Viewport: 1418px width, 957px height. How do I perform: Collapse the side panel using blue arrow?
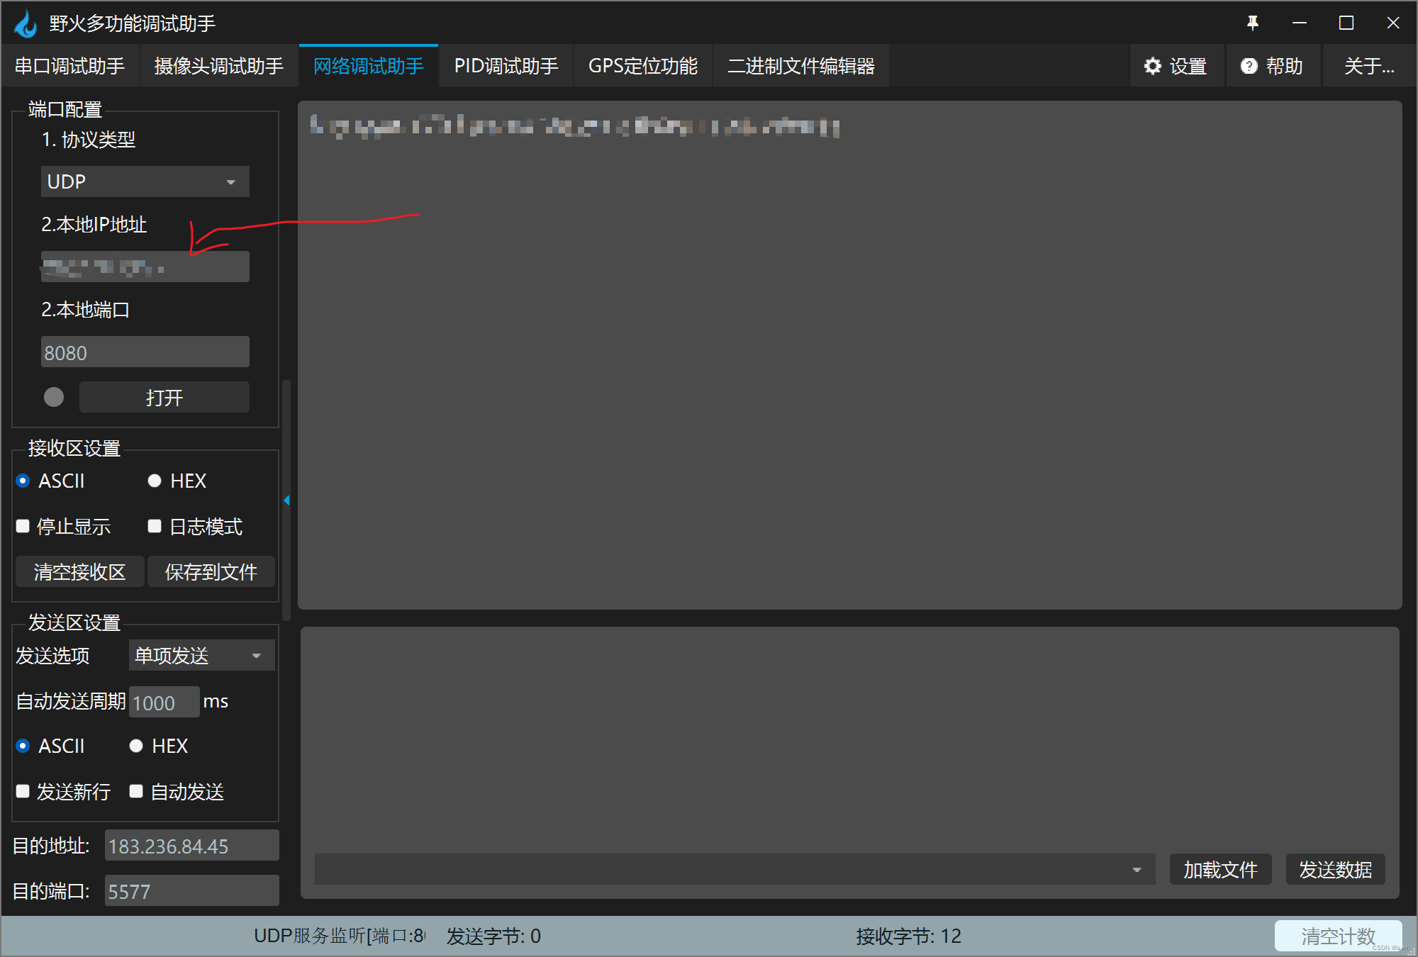tap(286, 500)
